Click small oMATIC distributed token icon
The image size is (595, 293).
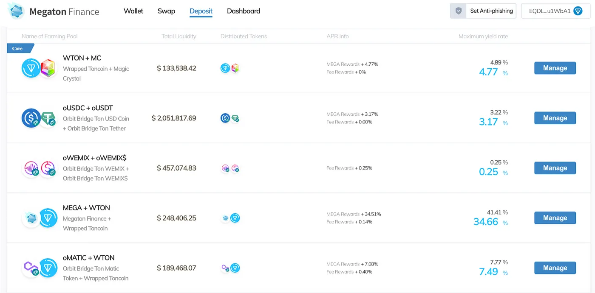click(x=225, y=268)
